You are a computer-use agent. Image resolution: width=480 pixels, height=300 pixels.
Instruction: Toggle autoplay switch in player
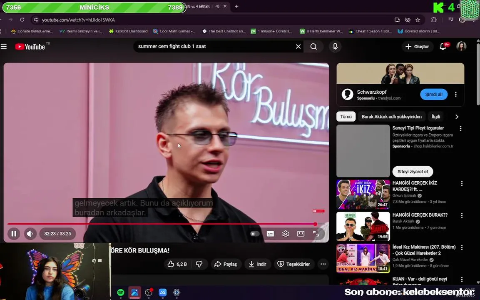[254, 234]
